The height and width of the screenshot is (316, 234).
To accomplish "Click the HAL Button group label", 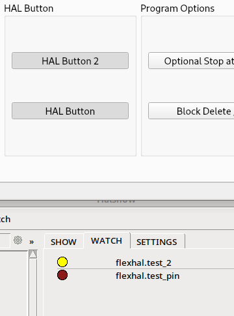I will pos(29,8).
